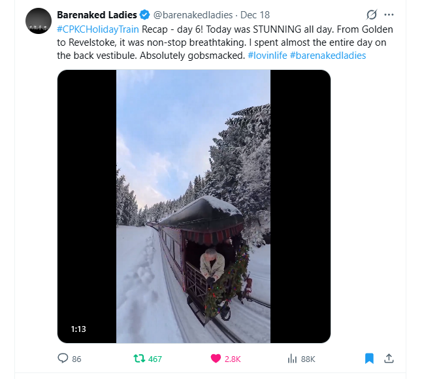Open the three-dot more options menu

pos(389,14)
